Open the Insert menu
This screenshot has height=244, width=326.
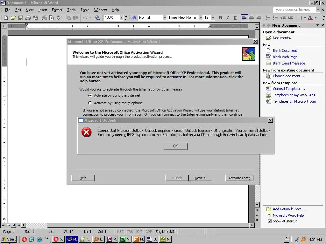click(x=43, y=10)
